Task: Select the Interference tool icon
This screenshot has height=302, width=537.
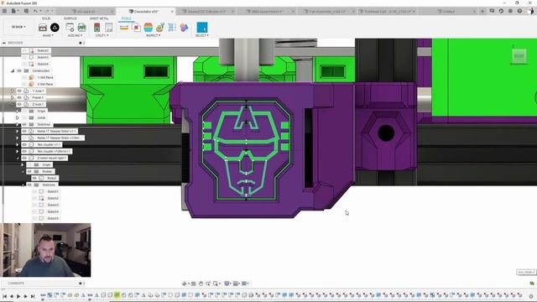Action: tap(136, 28)
